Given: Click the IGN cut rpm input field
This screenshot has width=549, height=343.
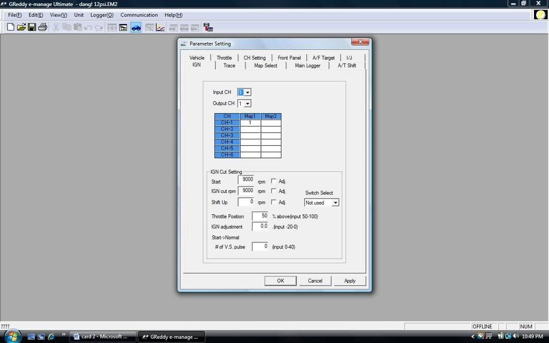Looking at the screenshot, I should pos(246,191).
